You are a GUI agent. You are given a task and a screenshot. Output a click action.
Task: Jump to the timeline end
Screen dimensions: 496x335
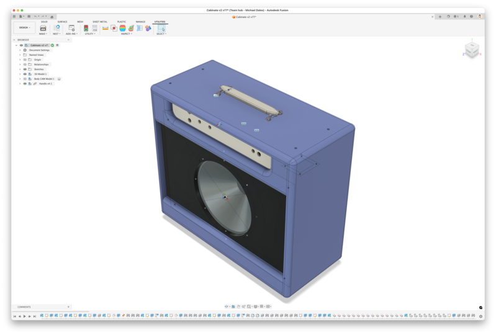35,316
